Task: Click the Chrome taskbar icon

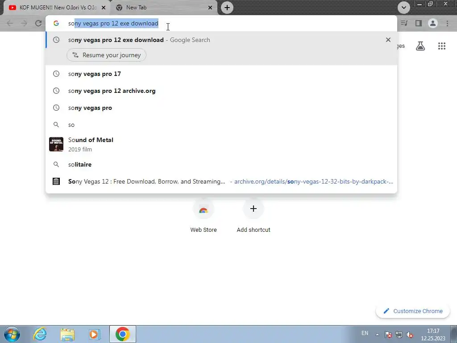Action: tap(123, 334)
